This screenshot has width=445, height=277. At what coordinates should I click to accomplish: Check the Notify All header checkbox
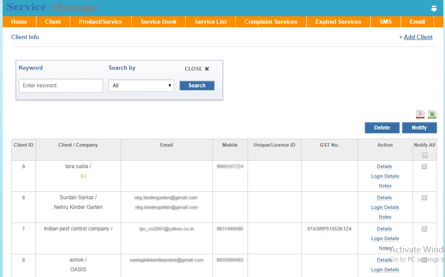tap(424, 155)
